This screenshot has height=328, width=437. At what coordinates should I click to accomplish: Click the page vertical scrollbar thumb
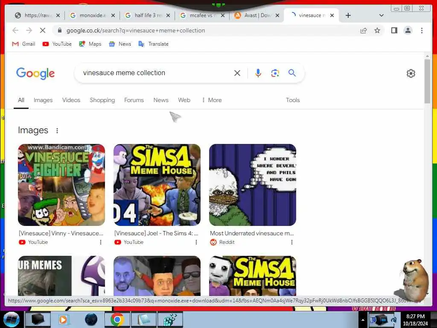click(x=427, y=81)
